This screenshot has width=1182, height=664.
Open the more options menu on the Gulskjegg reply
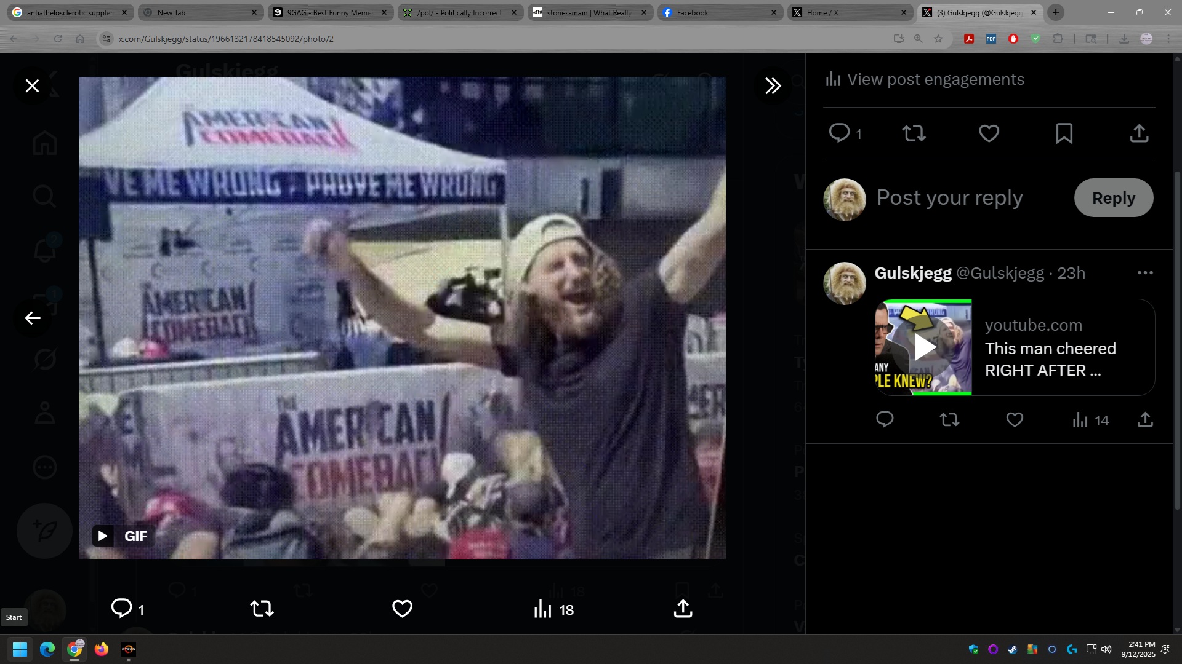1144,273
